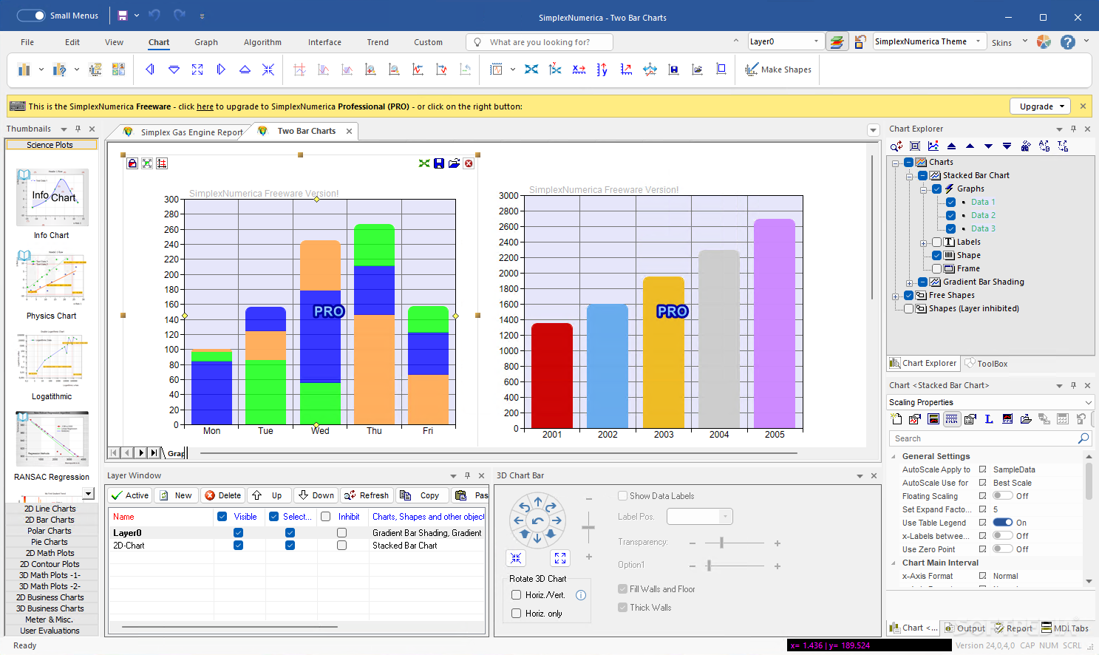The height and width of the screenshot is (655, 1099).
Task: Turn off Use Table Legend toggle
Action: point(1003,523)
